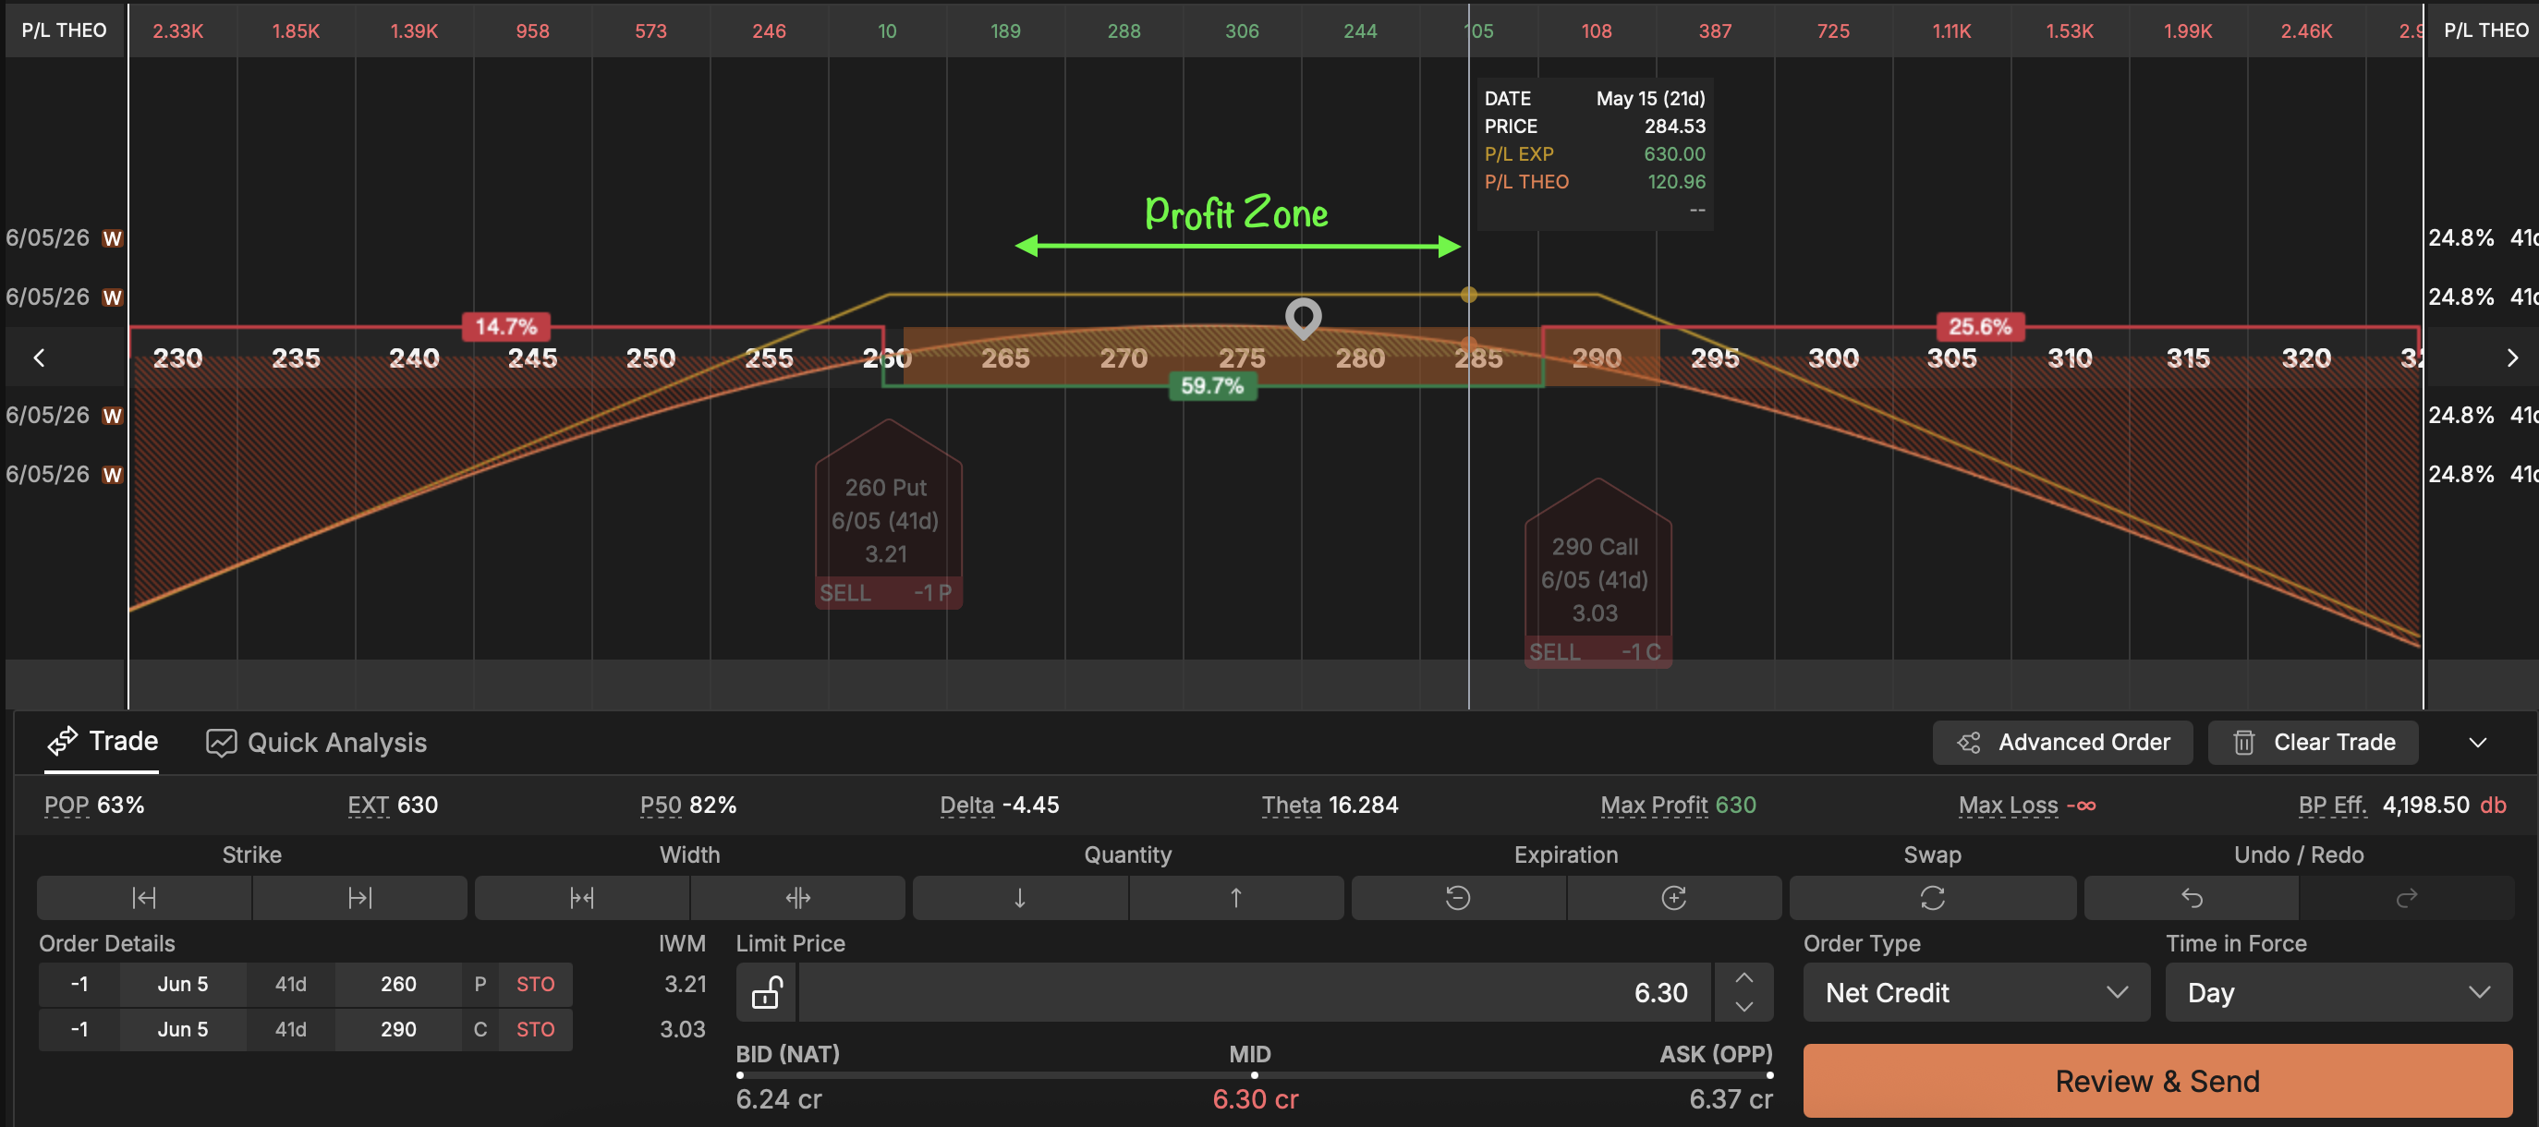Roll expiration backward icon
Screen dimensions: 2539x1127
pos(1458,898)
